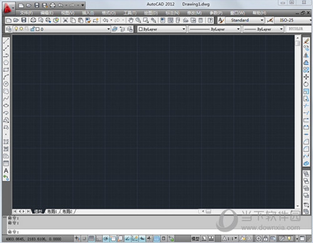
Task: Select the Offset modify tool
Action: pos(306,62)
